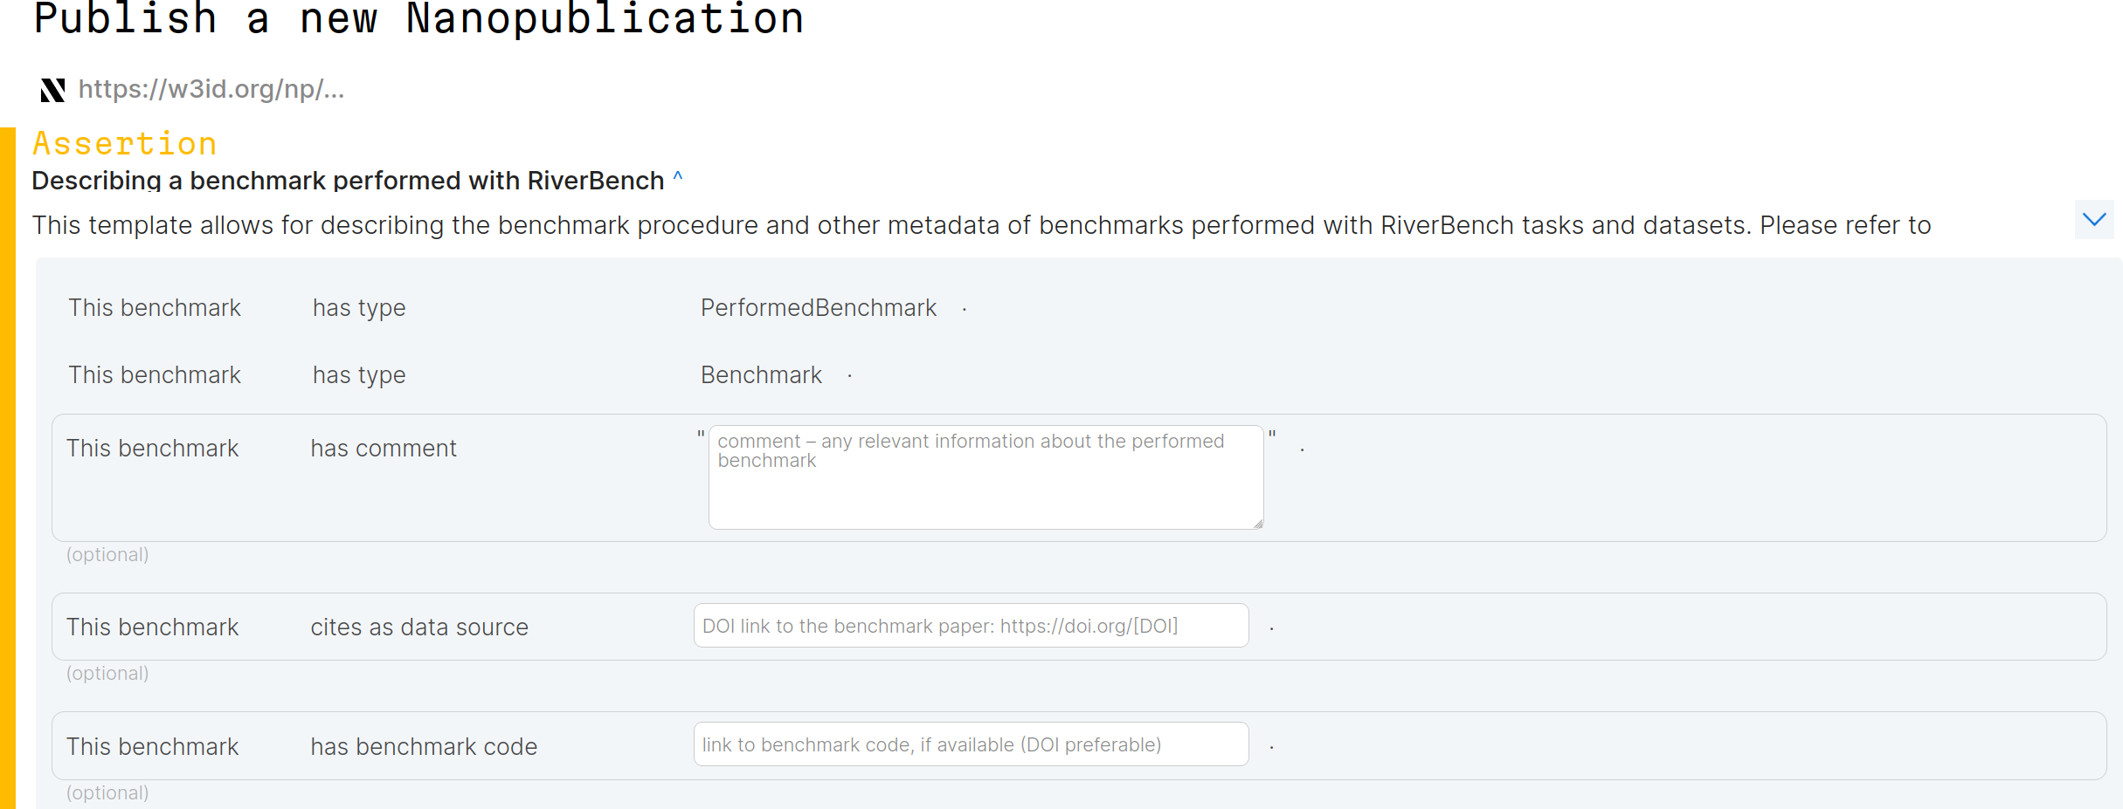Click the 'Describing a benchmark performed with RiverBench' title

(x=348, y=181)
